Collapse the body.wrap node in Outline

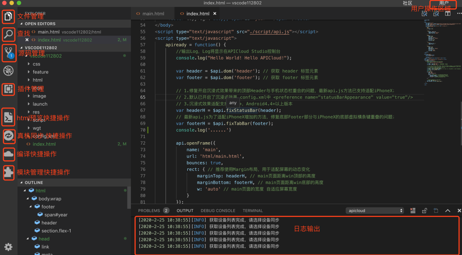pos(28,199)
